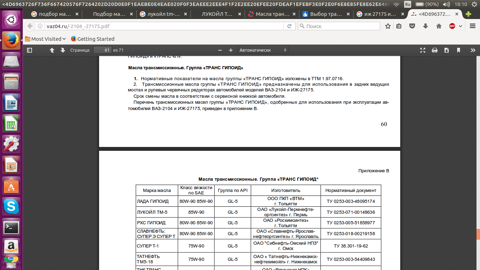Image resolution: width=480 pixels, height=270 pixels.
Task: Open a new tab with plus button
Action: click(x=468, y=14)
